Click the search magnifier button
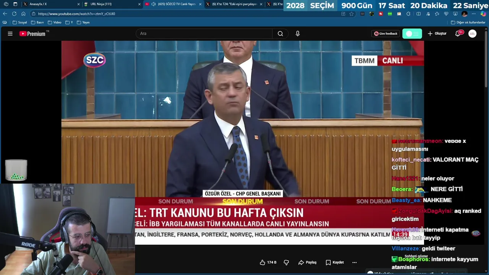The width and height of the screenshot is (489, 275). [280, 34]
